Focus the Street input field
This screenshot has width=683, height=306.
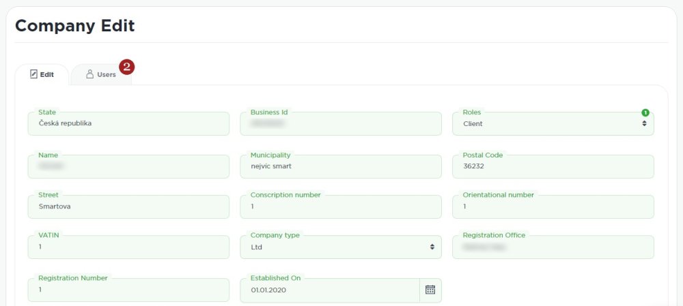[128, 206]
